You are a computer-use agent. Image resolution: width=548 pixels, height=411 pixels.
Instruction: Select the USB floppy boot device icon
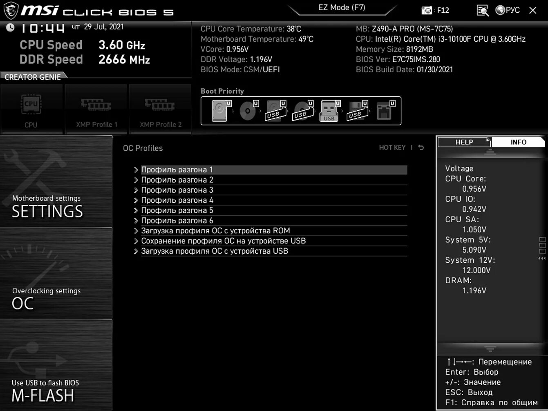pyautogui.click(x=356, y=111)
